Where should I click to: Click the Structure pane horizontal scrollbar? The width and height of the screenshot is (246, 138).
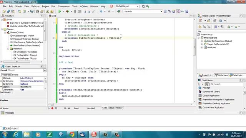(17, 62)
